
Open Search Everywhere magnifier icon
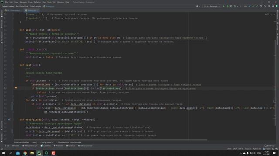coord(269,6)
